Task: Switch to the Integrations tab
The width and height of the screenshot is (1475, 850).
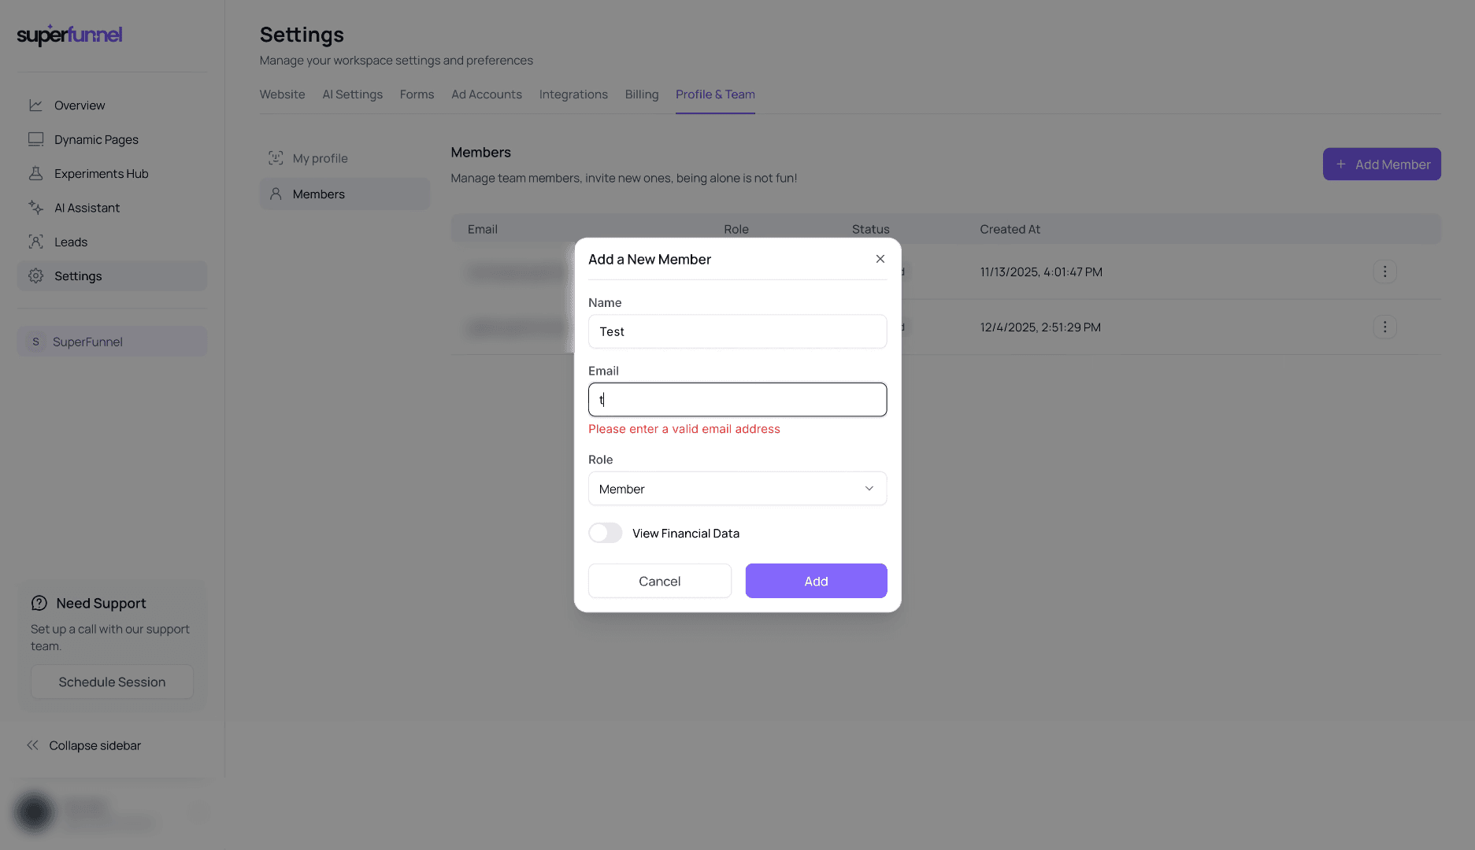Action: (x=573, y=94)
